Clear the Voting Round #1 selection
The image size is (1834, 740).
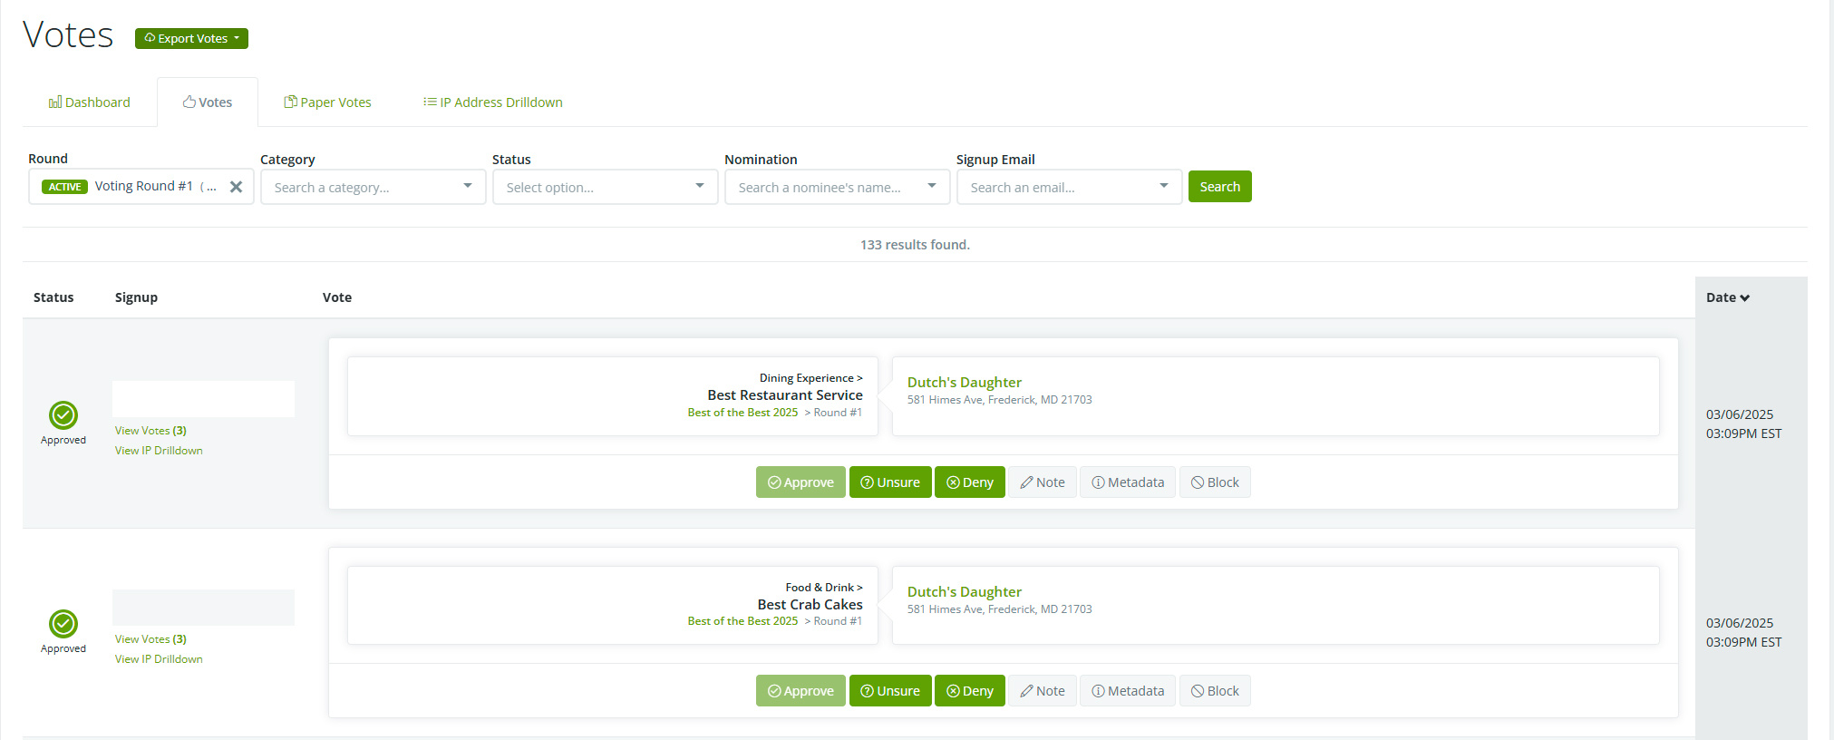[x=236, y=187]
